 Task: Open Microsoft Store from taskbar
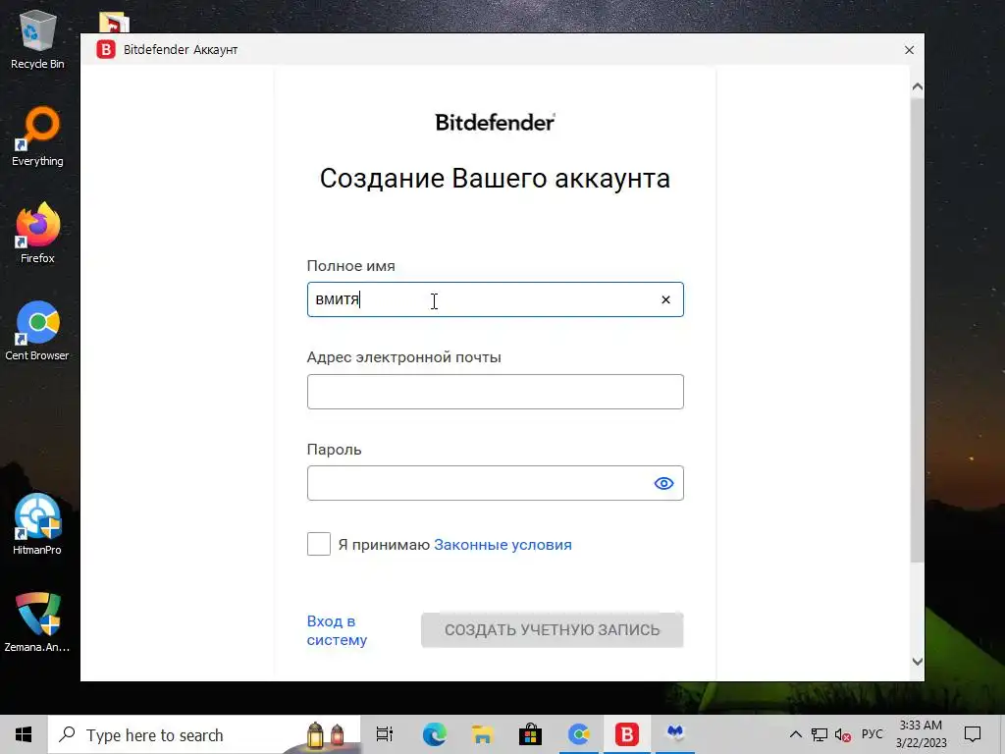[530, 734]
